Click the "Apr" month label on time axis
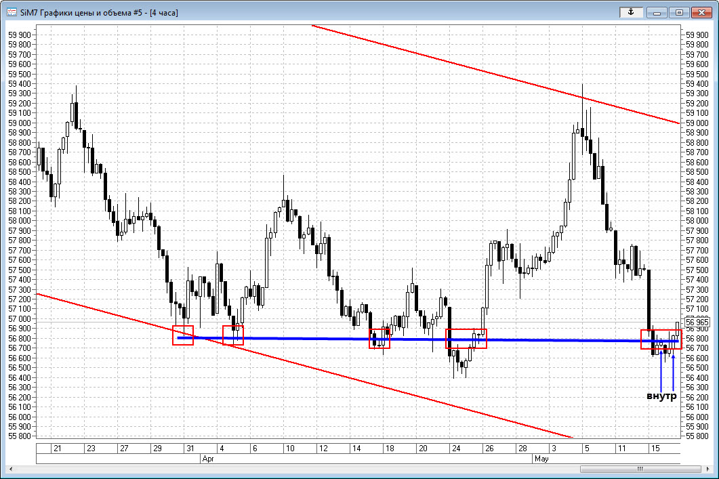This screenshot has height=479, width=719. [x=208, y=459]
